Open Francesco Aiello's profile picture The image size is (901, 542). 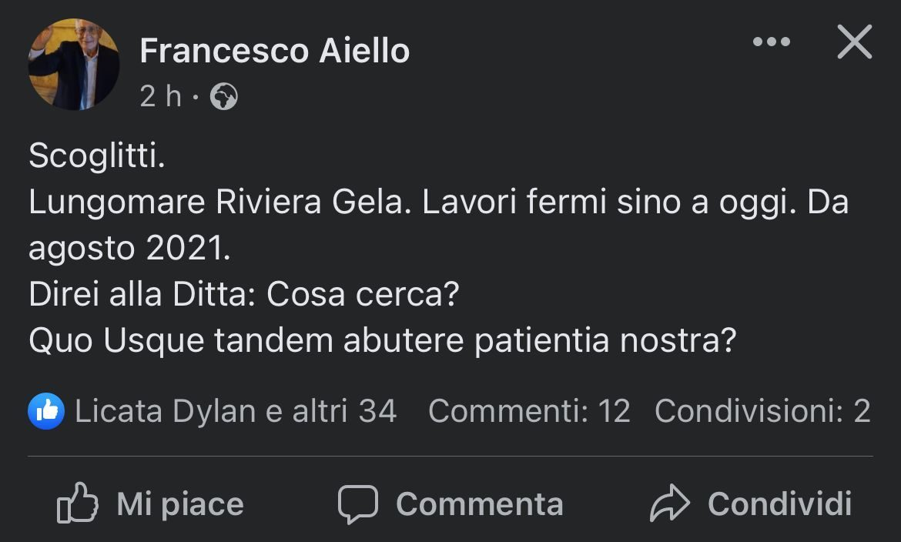point(74,65)
